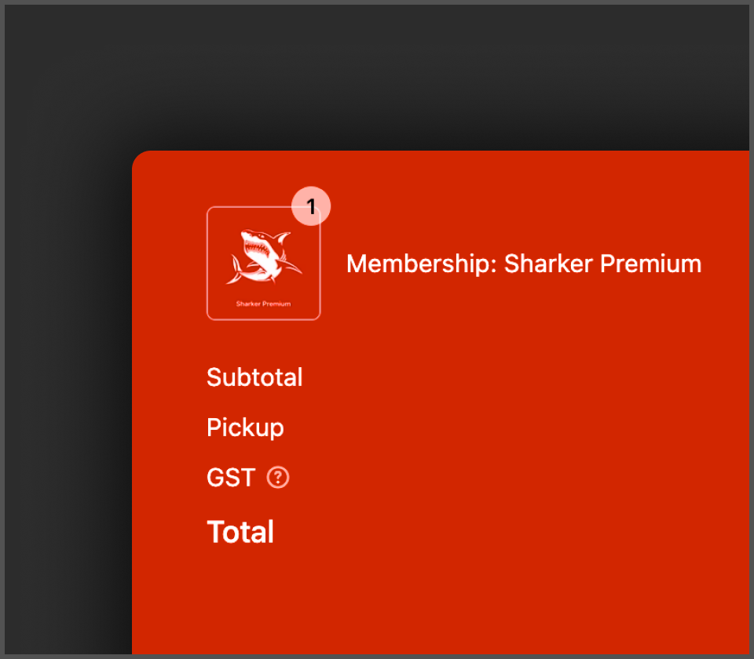Click the words Sharker Premium in the item title
Screen dimensions: 754x659
click(605, 264)
